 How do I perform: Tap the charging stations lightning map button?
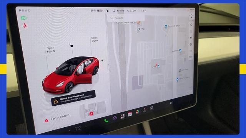pos(191,51)
